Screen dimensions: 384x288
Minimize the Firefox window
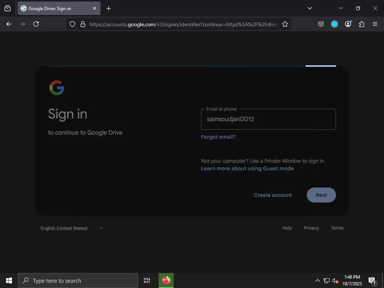(x=340, y=8)
